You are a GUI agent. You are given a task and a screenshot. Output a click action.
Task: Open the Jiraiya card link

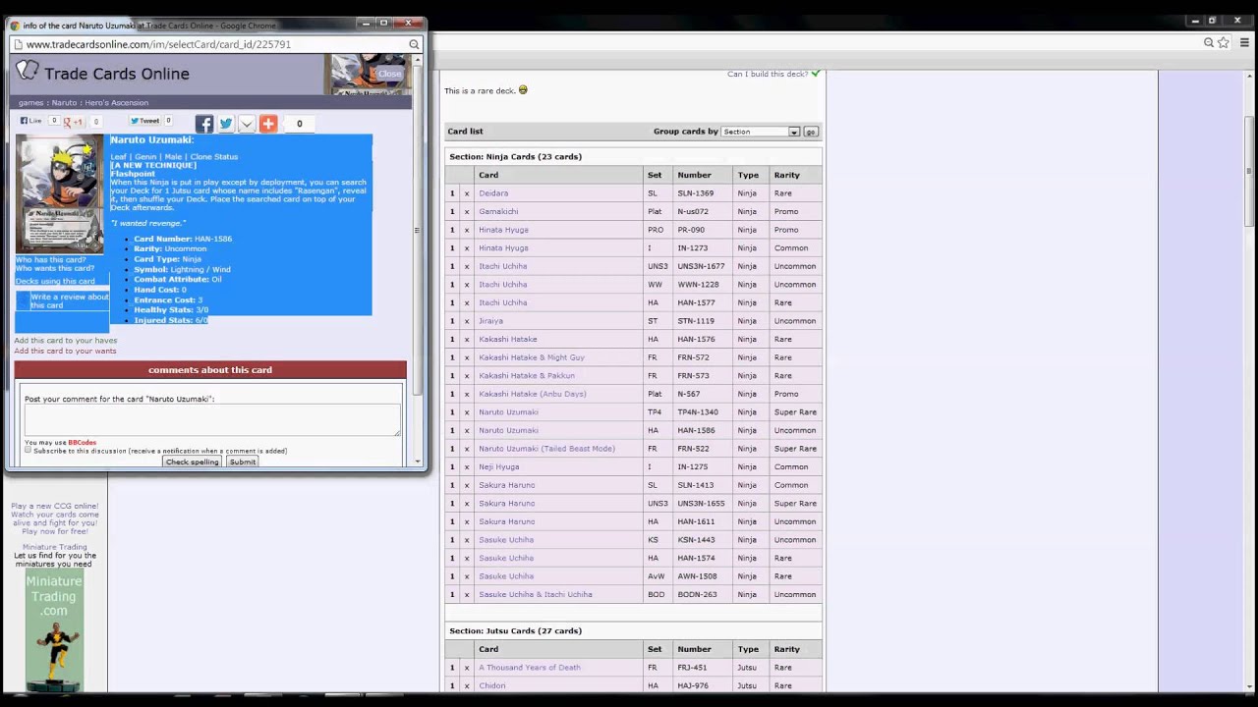[490, 321]
